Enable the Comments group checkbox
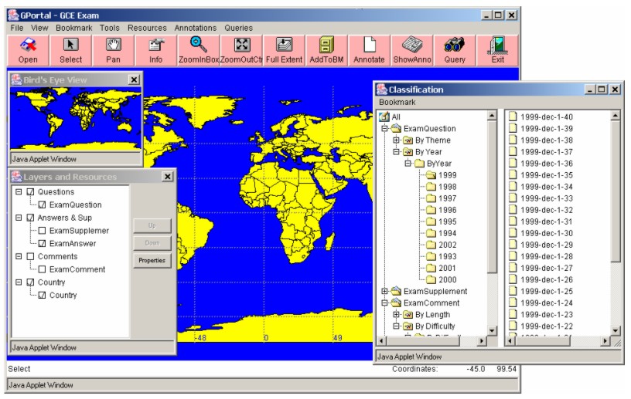Screen dimensions: 631x399 click(x=30, y=256)
